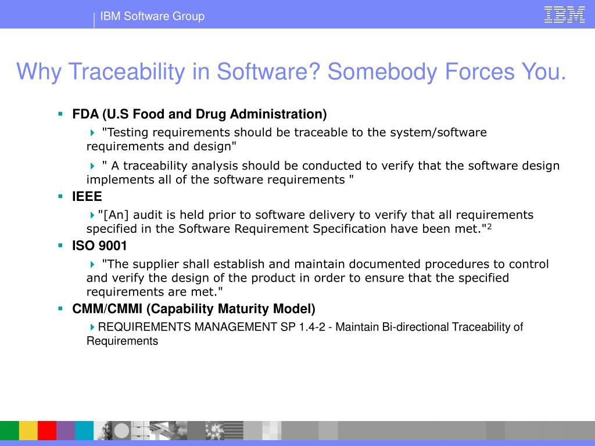Click the yellow square in the footer

28,430
